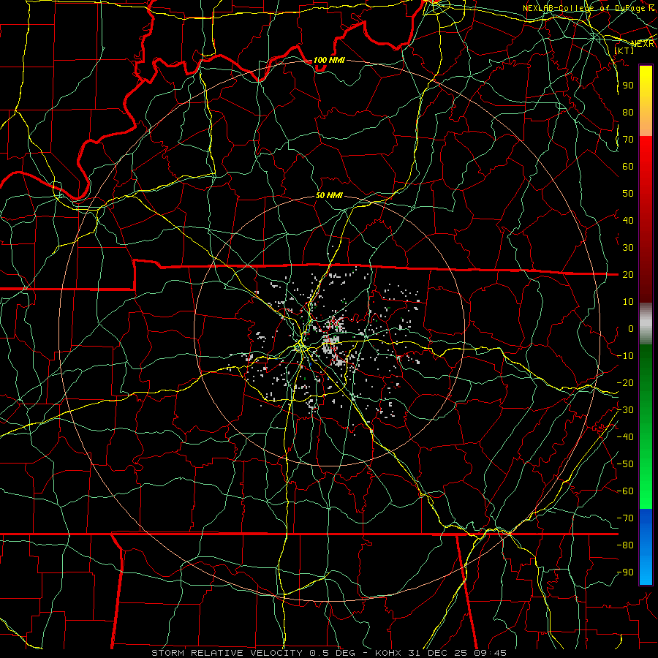The height and width of the screenshot is (658, 658).
Task: Click the [KT] units label above the scale
Action: (624, 50)
